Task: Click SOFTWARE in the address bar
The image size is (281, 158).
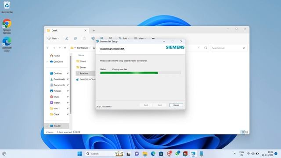Action: (x=83, y=48)
